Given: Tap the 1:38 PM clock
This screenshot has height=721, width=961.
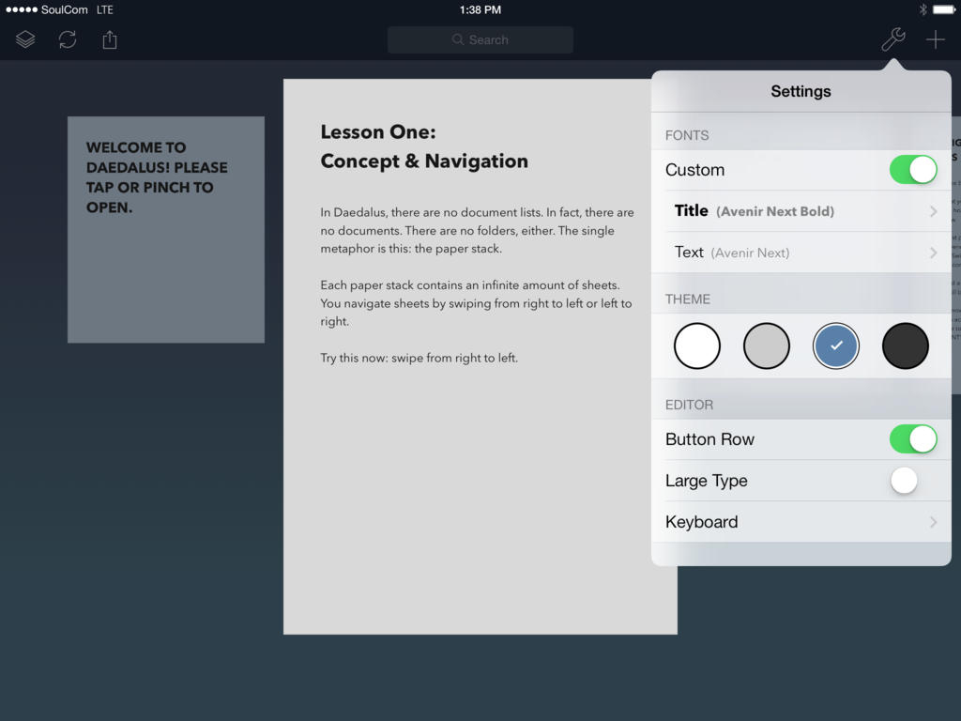Looking at the screenshot, I should point(480,9).
